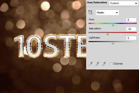This screenshot has width=139, height=93.
Task: Click the Lightness slider handle
Action: [113, 43]
